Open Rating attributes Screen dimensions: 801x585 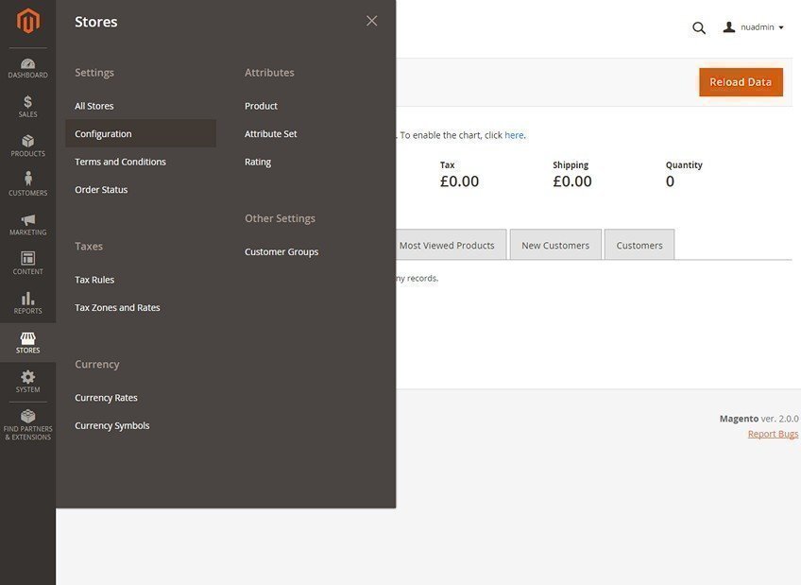pos(258,162)
